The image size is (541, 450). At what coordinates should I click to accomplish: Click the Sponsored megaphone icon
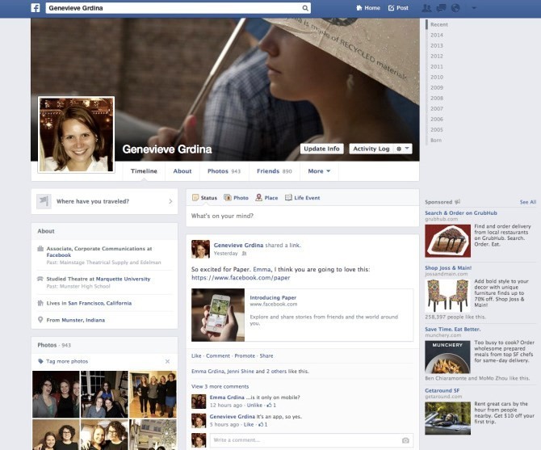[457, 202]
